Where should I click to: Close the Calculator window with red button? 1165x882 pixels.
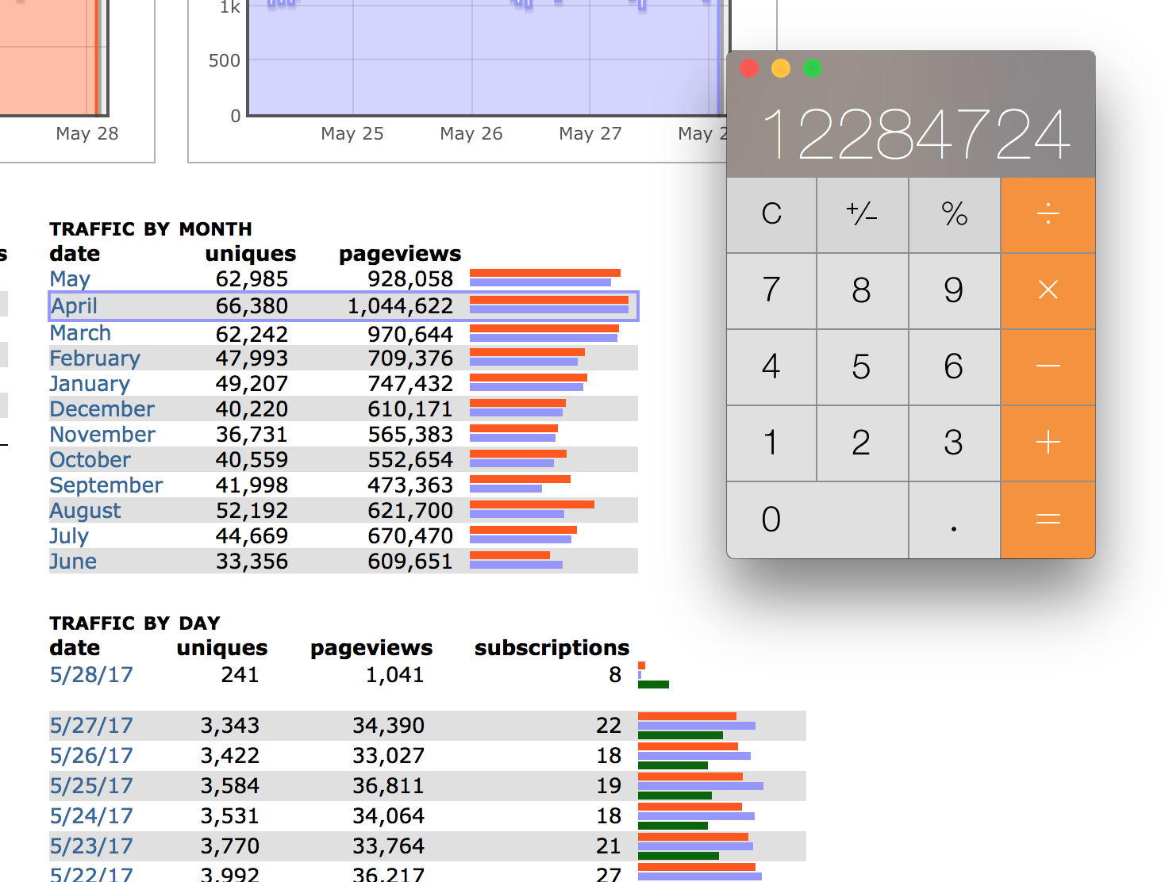point(749,68)
